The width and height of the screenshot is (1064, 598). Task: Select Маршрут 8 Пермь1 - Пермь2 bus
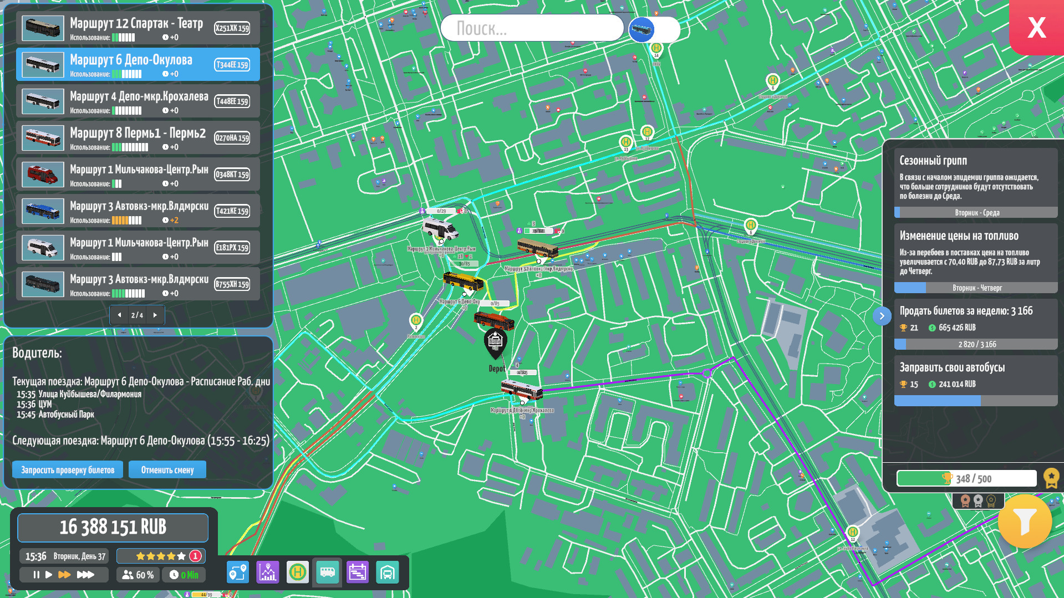point(138,138)
